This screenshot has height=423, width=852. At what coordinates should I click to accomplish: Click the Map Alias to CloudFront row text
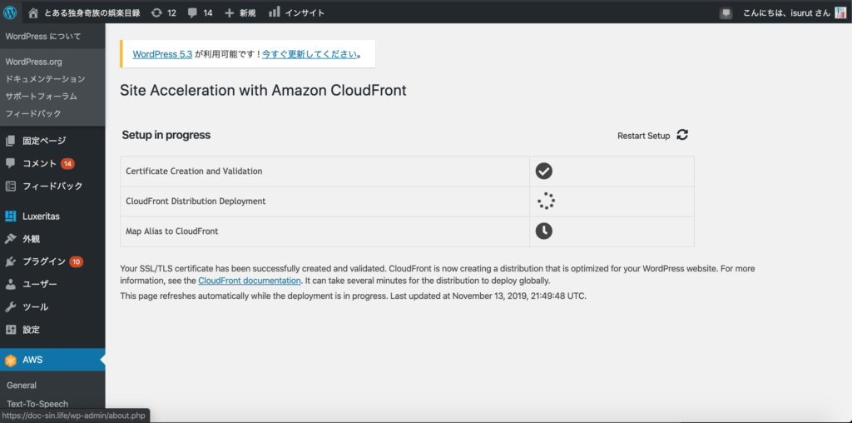tap(171, 231)
